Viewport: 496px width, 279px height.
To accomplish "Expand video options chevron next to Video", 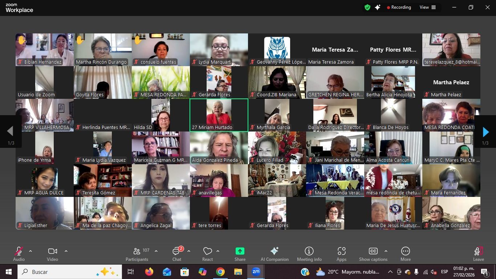I will (66, 251).
